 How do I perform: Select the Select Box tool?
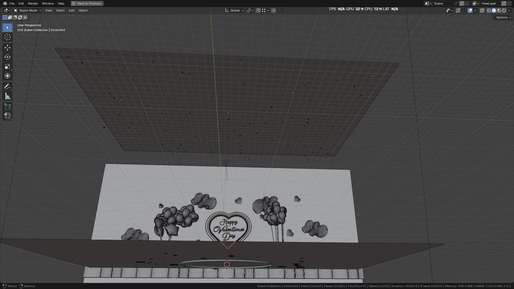point(7,28)
